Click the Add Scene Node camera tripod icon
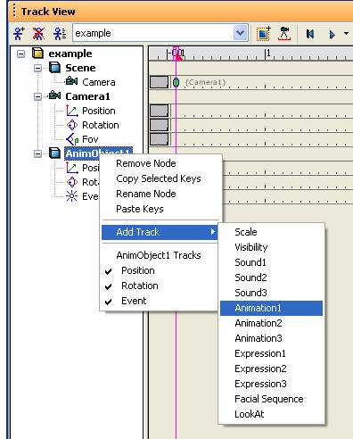Screen dimensions: 353x439 pyautogui.click(x=284, y=33)
